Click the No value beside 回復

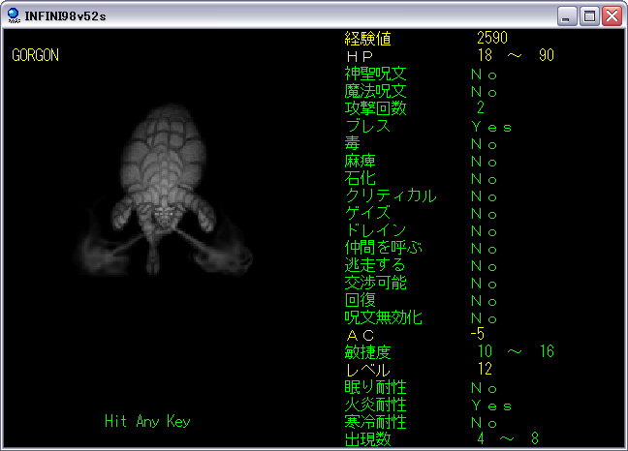coord(484,301)
